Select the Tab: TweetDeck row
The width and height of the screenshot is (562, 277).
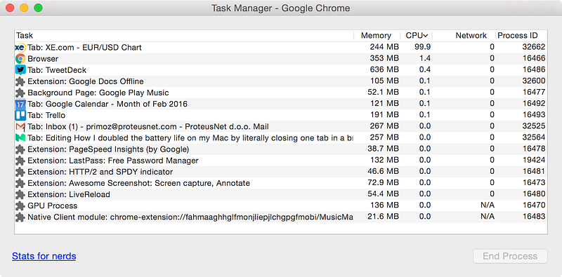pyautogui.click(x=280, y=70)
